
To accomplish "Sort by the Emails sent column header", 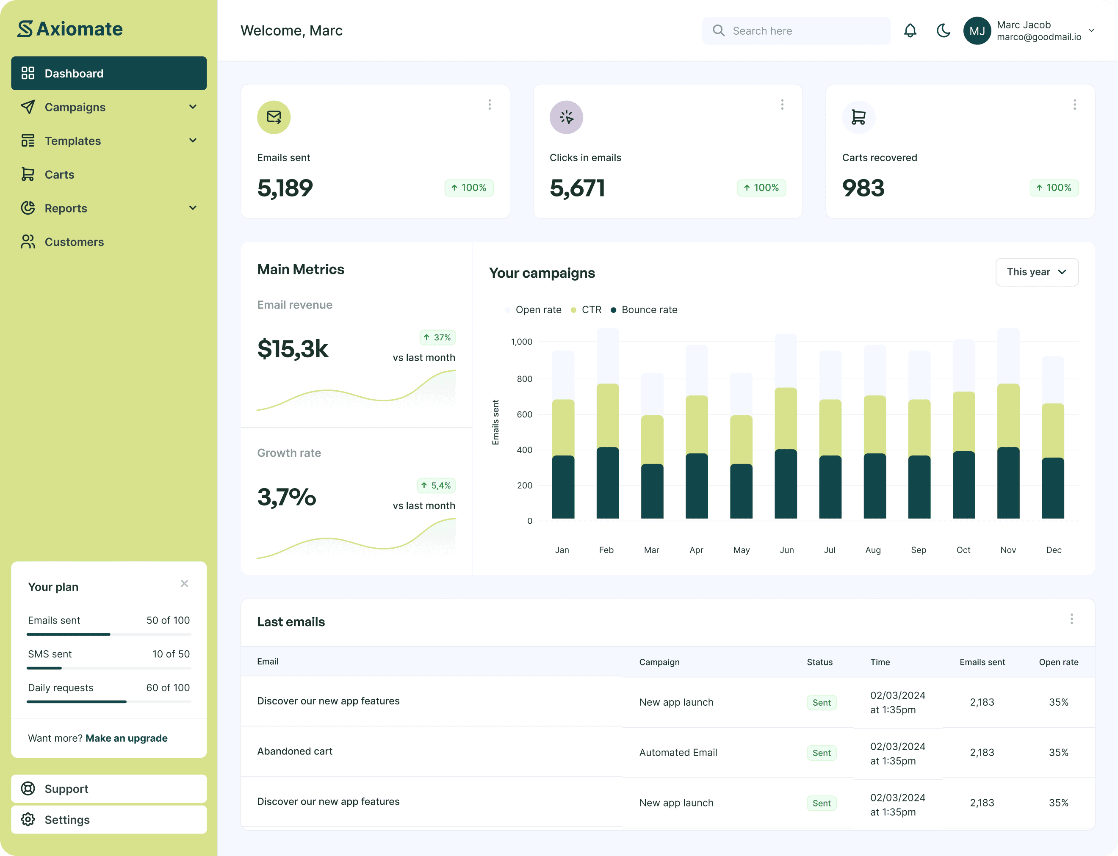I will (x=982, y=662).
